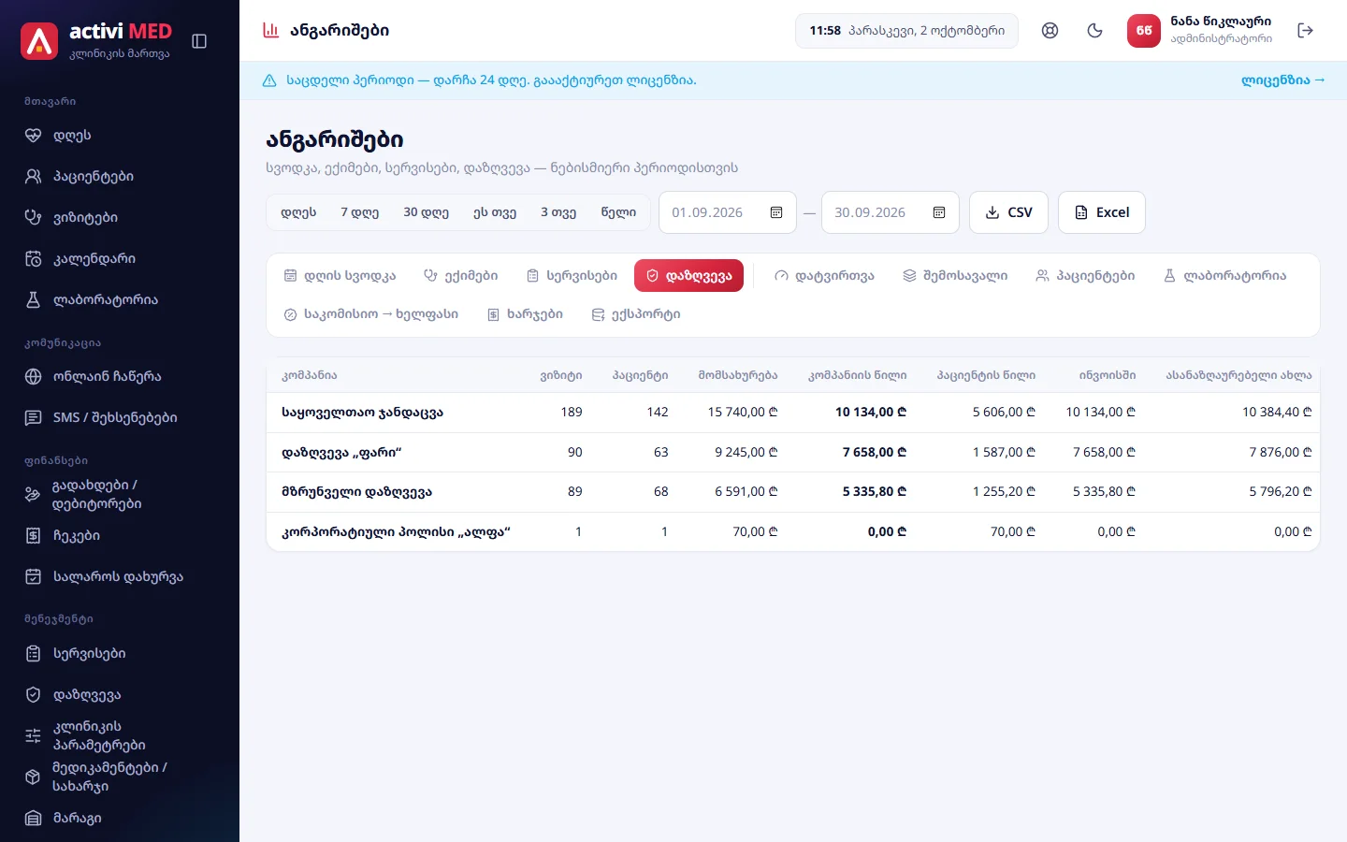The image size is (1347, 842).
Task: Select the 30 დღე period preset
Action: coord(426,212)
